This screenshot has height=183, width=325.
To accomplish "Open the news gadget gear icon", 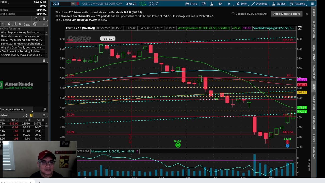I will 9,24.
